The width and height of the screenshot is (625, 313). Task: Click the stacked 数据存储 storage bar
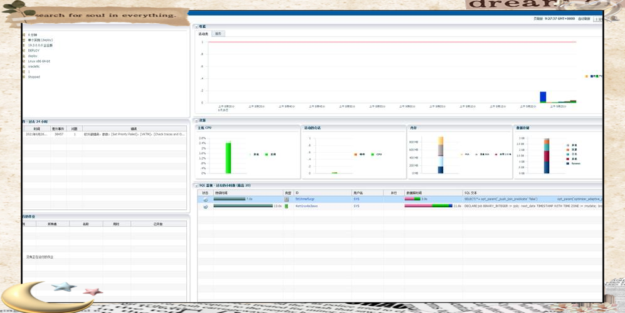(547, 156)
